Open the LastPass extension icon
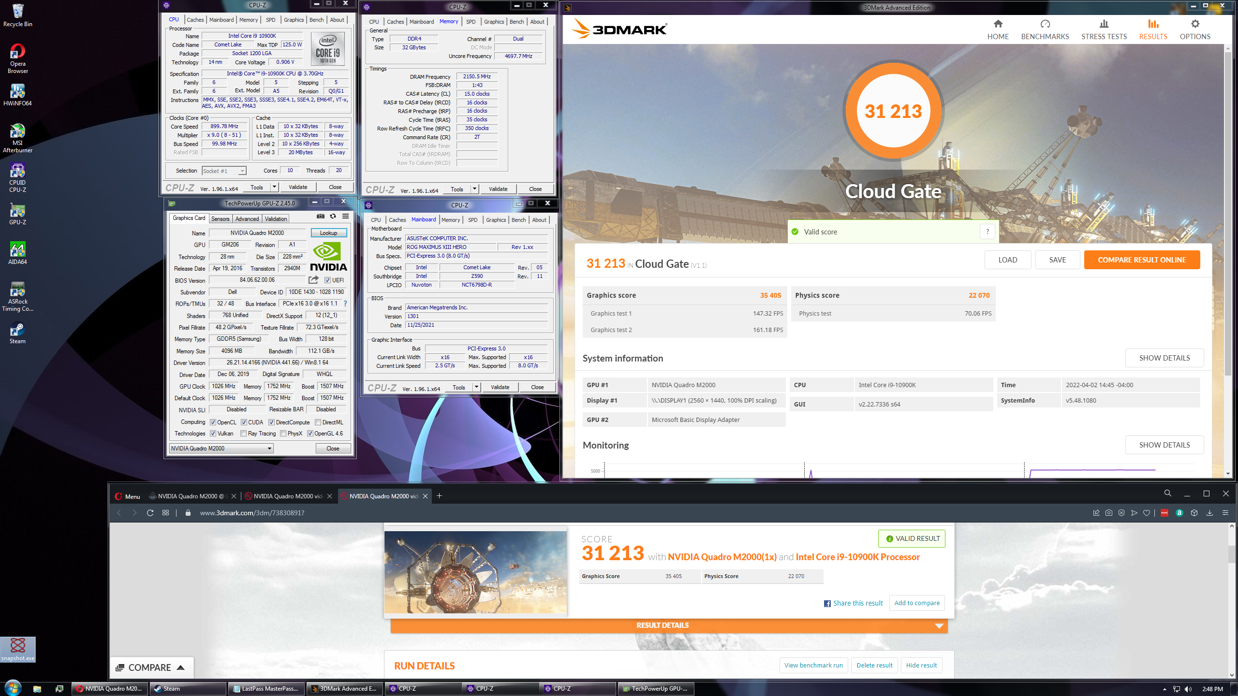This screenshot has width=1238, height=696. pyautogui.click(x=1164, y=513)
